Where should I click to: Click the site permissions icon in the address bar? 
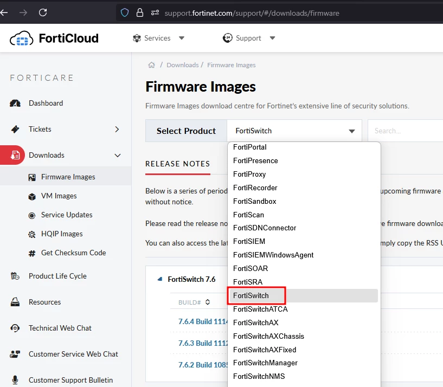[155, 12]
